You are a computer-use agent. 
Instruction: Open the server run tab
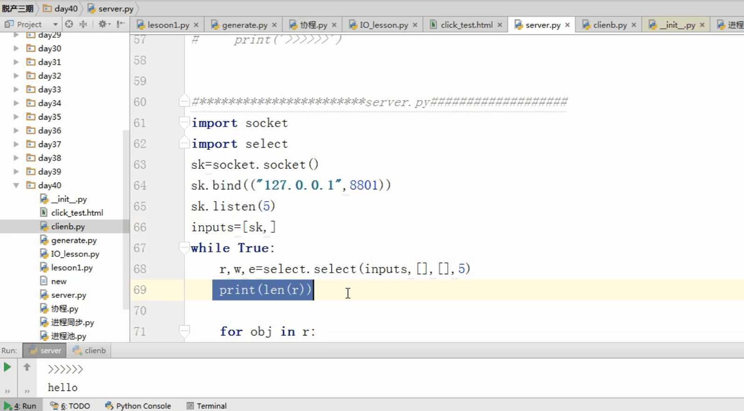[x=45, y=350]
